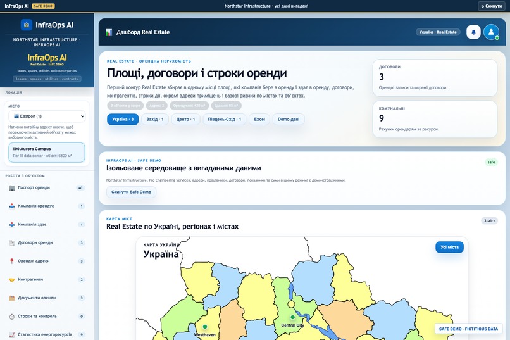
Task: Select the 100 Aurora Campus address card
Action: (47, 152)
